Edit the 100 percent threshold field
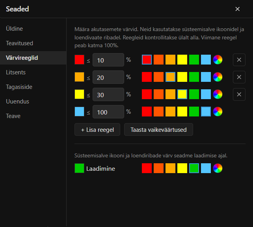The image size is (253, 227). pos(108,112)
